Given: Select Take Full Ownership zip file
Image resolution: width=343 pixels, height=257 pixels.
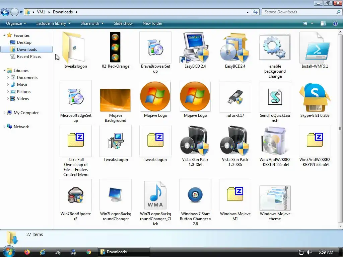Looking at the screenshot, I should click(x=76, y=141).
